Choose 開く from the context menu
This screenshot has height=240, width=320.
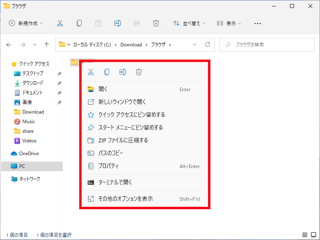pyautogui.click(x=144, y=89)
